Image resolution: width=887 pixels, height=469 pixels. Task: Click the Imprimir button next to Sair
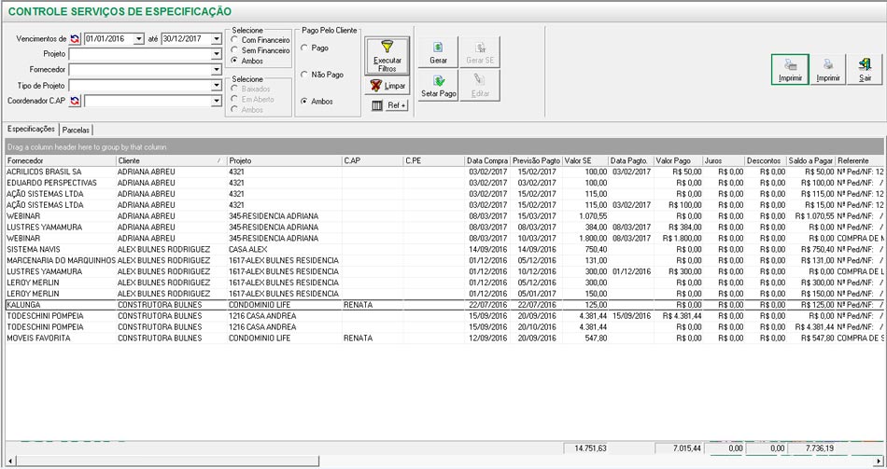coord(827,70)
